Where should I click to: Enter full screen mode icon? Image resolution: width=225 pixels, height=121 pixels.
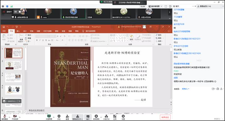pos(166,6)
